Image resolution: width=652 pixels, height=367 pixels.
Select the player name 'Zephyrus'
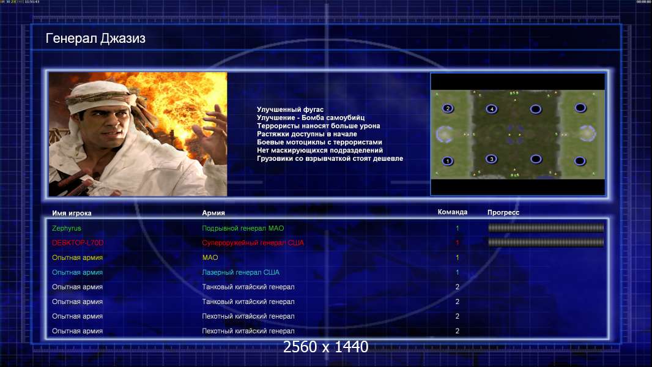pyautogui.click(x=67, y=228)
